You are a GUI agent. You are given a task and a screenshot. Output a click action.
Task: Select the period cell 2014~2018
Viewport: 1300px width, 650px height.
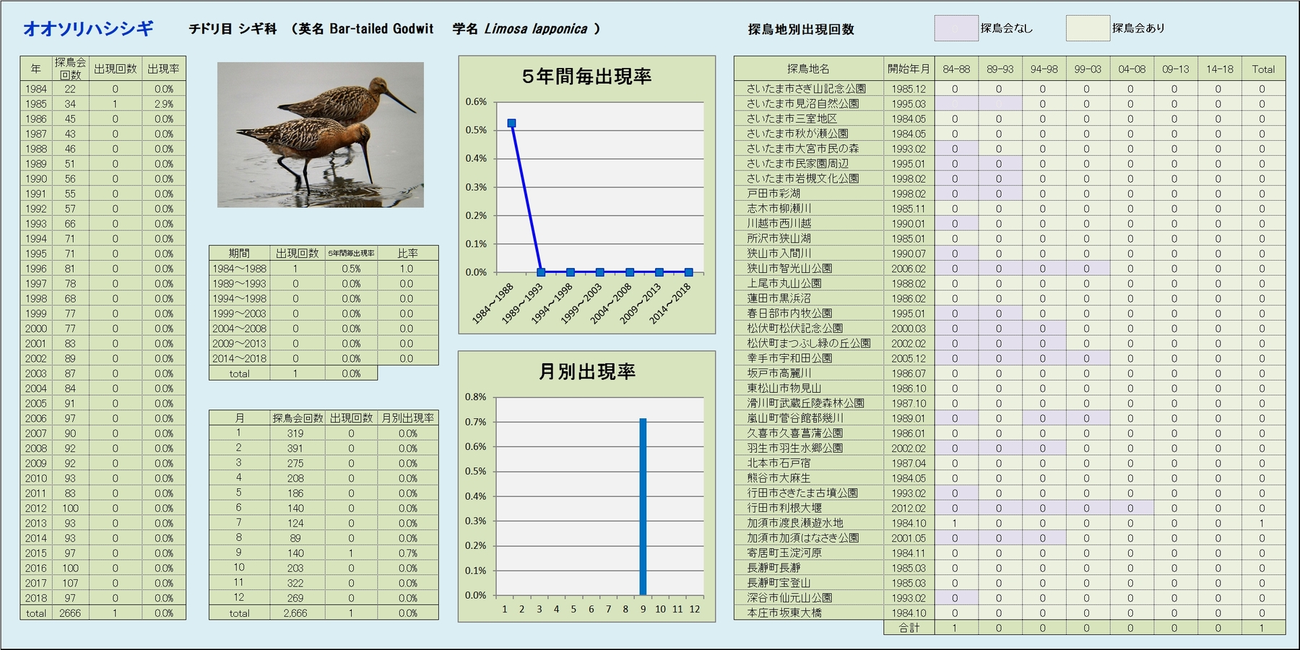[x=239, y=358]
